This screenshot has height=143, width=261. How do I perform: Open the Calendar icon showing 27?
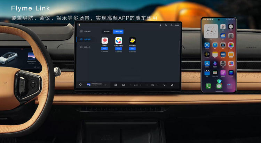223,27
